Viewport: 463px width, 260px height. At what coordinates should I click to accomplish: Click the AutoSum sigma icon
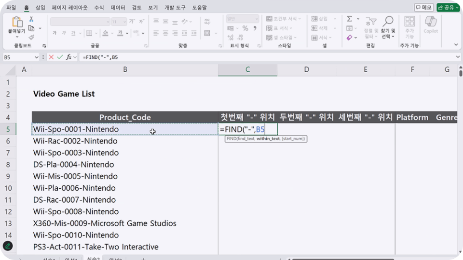click(350, 19)
